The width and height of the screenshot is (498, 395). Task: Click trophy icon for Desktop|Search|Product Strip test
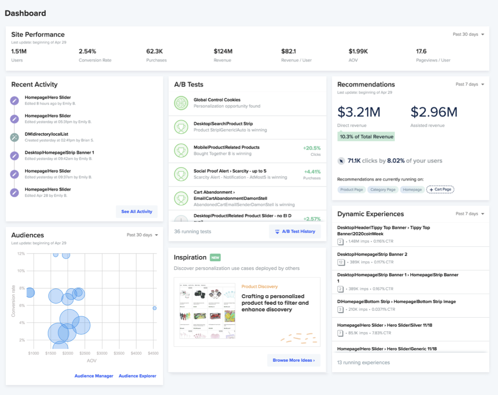tap(181, 127)
